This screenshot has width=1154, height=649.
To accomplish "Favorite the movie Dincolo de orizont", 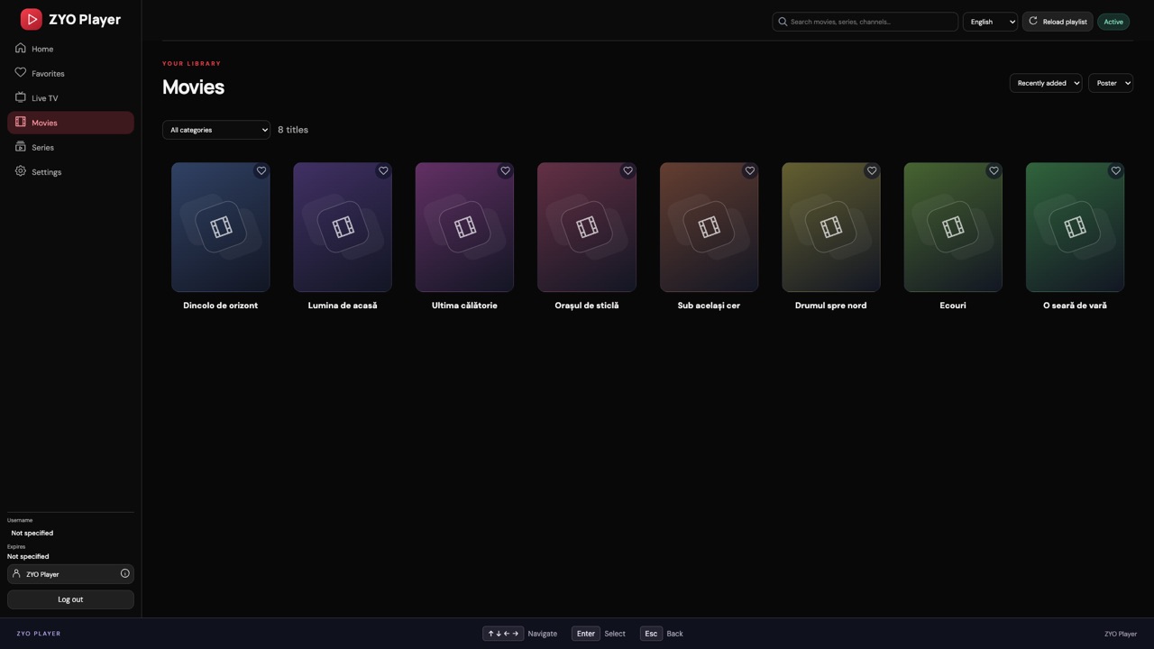I will click(261, 170).
